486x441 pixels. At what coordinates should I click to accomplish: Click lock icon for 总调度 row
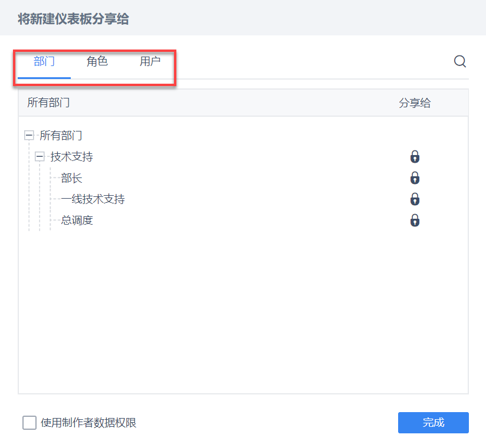[415, 220]
